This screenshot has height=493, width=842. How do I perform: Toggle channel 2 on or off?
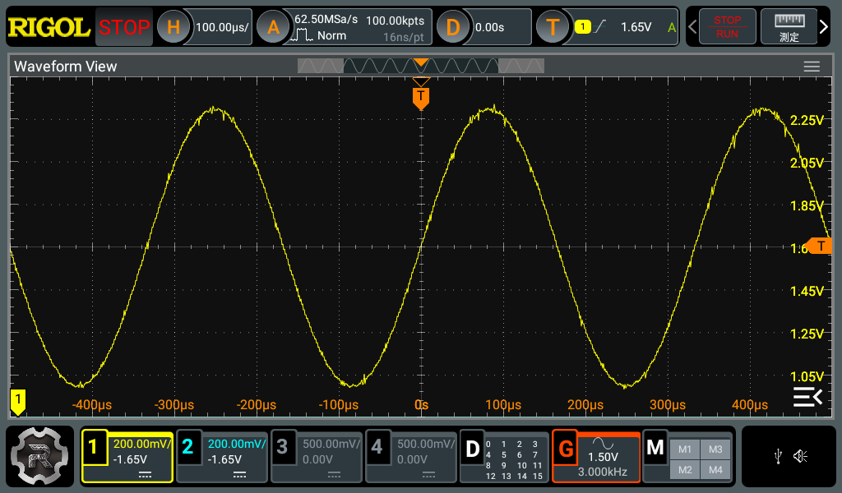pyautogui.click(x=187, y=446)
